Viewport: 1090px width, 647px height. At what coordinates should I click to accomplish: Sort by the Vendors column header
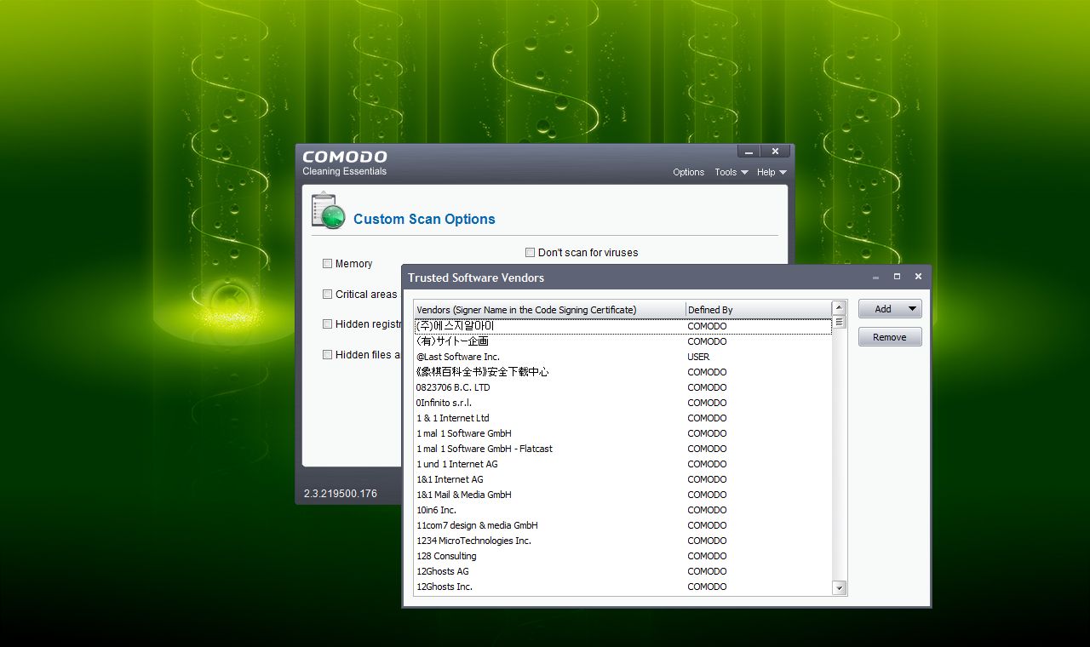[x=549, y=310]
